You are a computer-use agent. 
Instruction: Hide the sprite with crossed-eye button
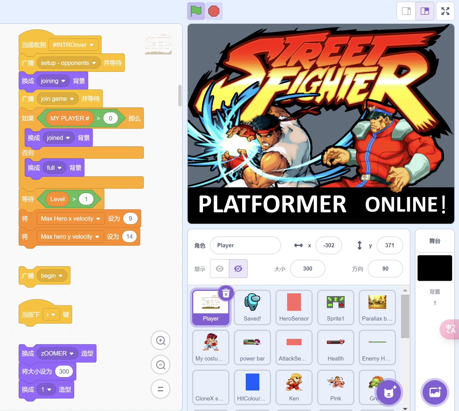[x=238, y=269]
